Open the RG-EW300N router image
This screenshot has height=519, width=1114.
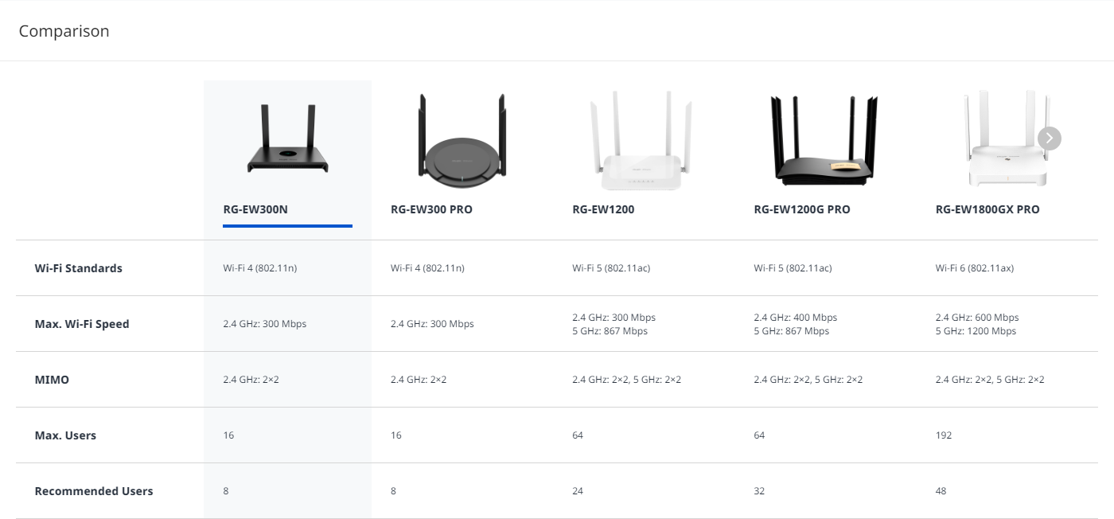pos(287,139)
